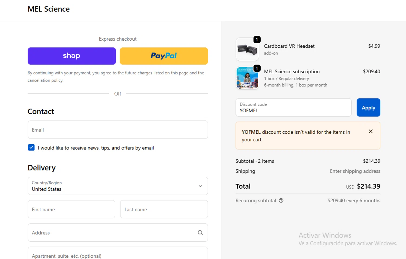The width and height of the screenshot is (406, 259).
Task: Click the Total USD $214.39 amount
Action: (x=363, y=186)
